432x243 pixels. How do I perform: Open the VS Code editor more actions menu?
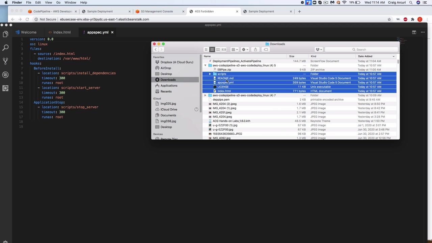423,32
